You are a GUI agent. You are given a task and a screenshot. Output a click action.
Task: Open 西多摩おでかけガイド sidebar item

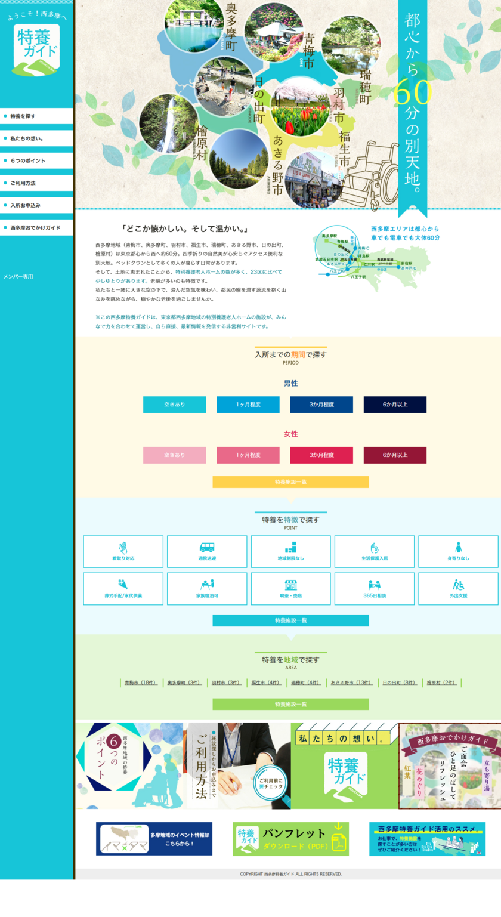click(x=36, y=227)
